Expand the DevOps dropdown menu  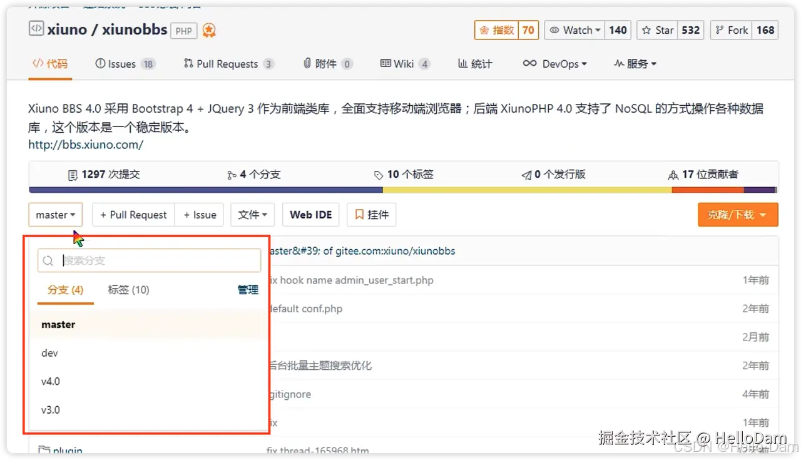point(555,64)
